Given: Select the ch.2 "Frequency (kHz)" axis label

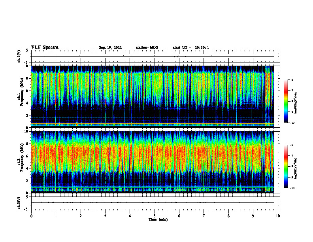Looking at the screenshot, I should coord(22,157).
